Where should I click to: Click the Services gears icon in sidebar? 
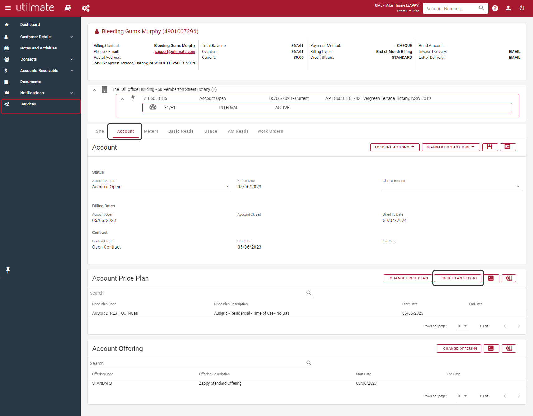(7, 104)
